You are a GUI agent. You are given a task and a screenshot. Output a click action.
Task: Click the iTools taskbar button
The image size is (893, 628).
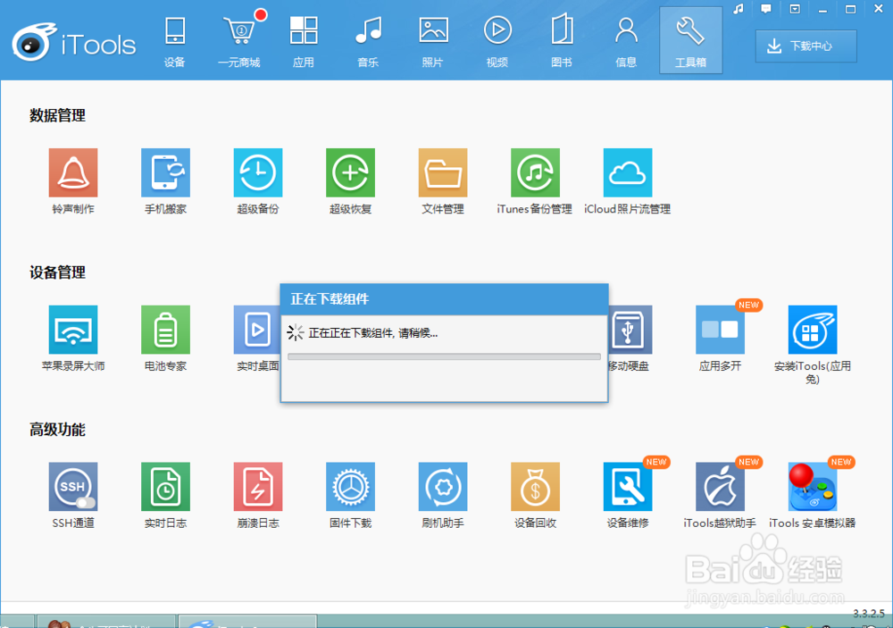pyautogui.click(x=247, y=621)
